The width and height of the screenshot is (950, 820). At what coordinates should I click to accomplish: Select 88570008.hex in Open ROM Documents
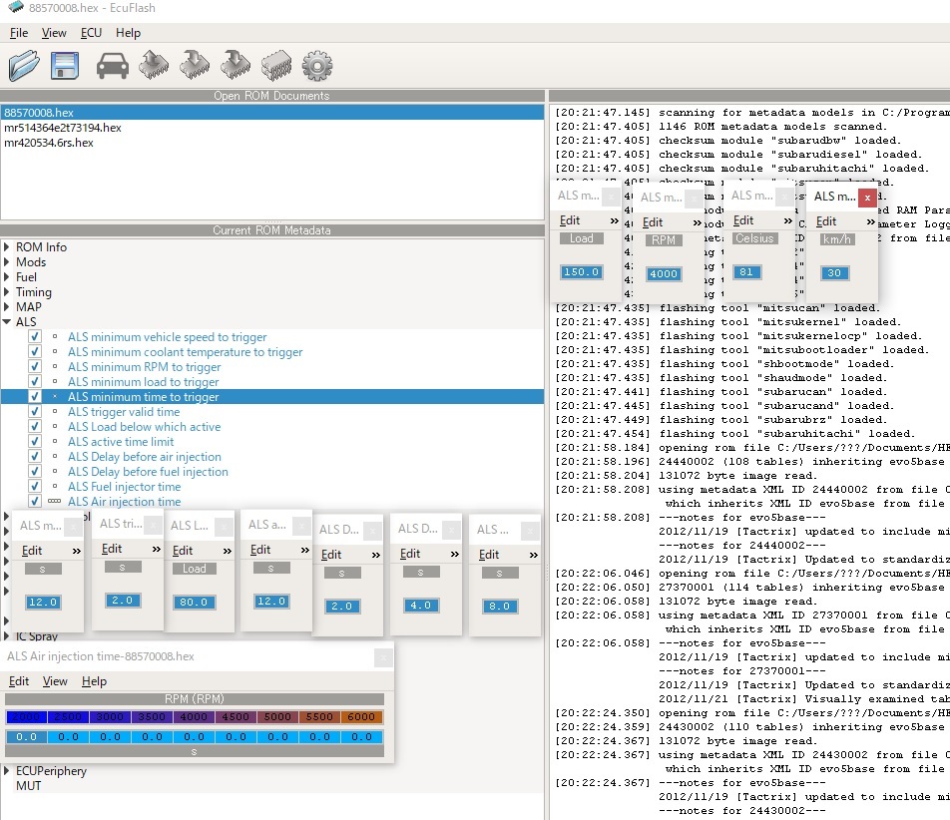272,113
